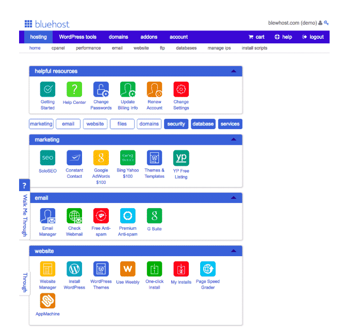Open the Free Anti-spam icon
This screenshot has height=328, width=359.
pyautogui.click(x=101, y=216)
